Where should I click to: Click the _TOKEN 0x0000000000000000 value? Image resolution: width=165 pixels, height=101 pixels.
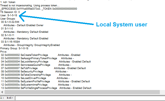(59, 9)
